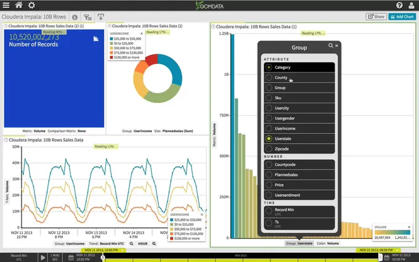419x262 pixels.
Task: Pick Userincome in Group list
Action: tap(299, 128)
